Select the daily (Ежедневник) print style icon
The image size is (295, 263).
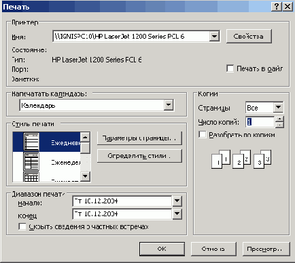(31, 142)
